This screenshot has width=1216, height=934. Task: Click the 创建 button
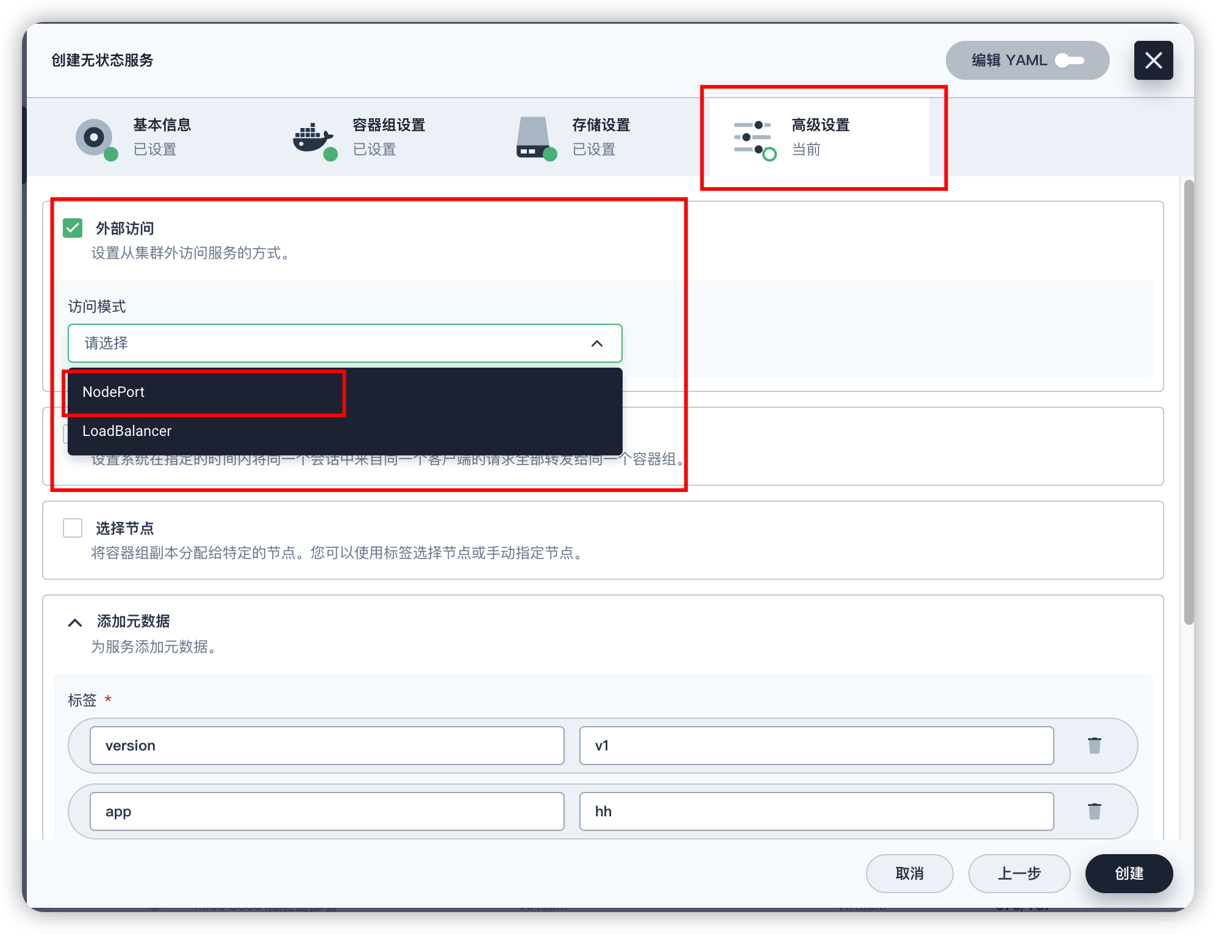pyautogui.click(x=1129, y=874)
